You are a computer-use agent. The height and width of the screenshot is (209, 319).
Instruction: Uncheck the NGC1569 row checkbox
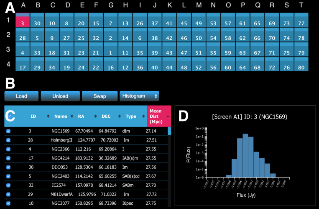coord(8,131)
